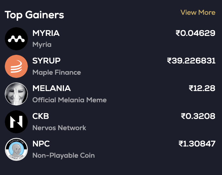Image resolution: width=222 pixels, height=175 pixels.
Task: Open the Maple Finance subtitle
Action: [57, 72]
